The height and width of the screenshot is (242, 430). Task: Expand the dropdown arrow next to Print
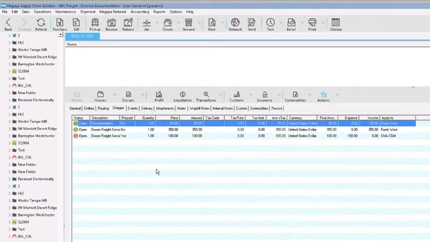coord(322,22)
